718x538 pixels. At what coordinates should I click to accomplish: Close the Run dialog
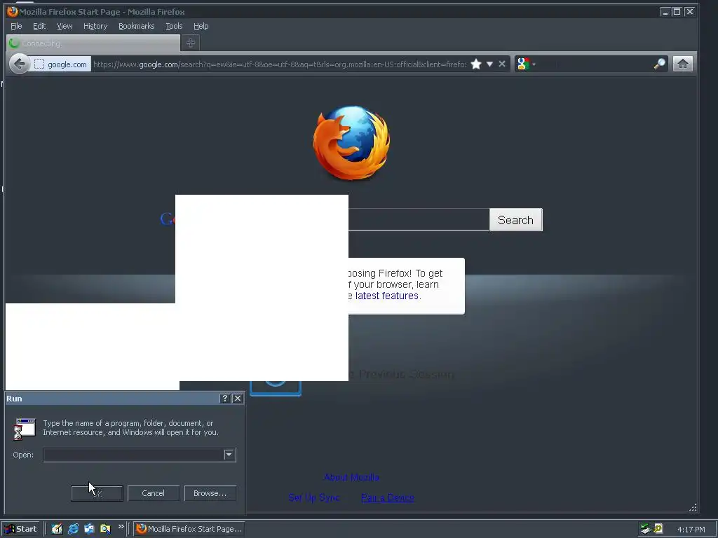click(238, 399)
